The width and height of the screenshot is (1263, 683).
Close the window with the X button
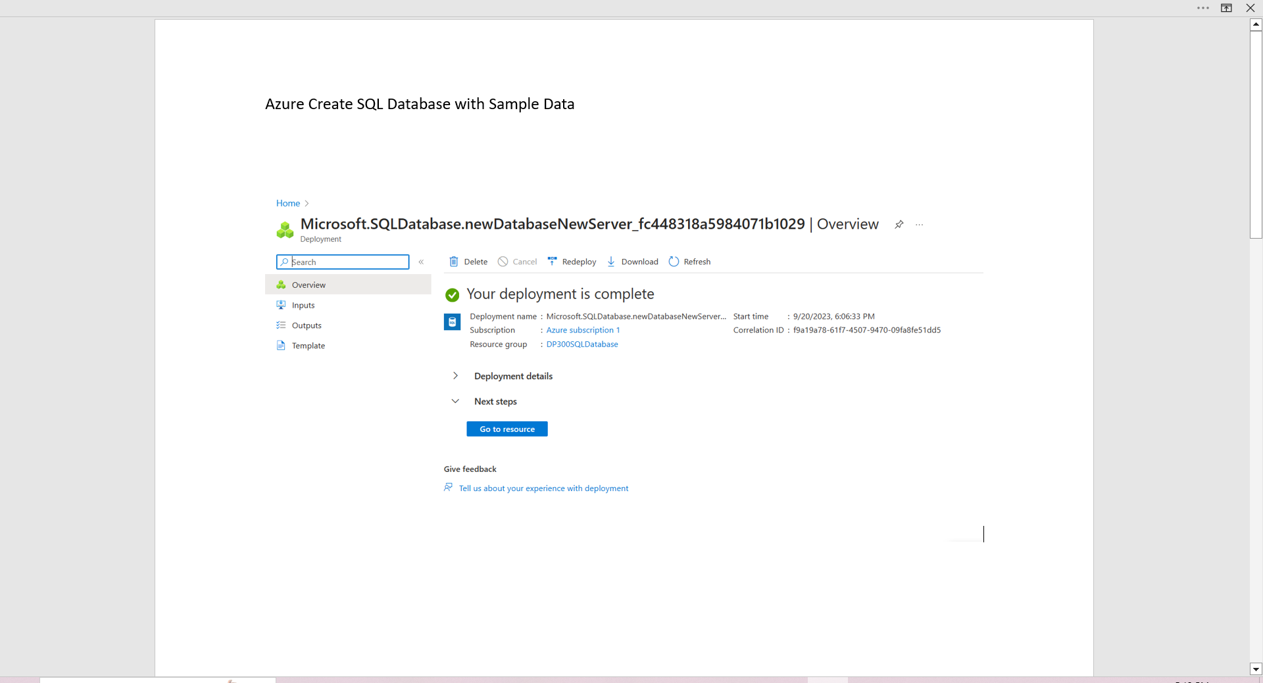click(1251, 8)
